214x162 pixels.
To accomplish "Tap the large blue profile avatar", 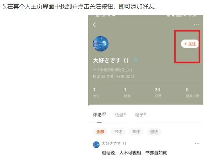I will tap(101, 44).
